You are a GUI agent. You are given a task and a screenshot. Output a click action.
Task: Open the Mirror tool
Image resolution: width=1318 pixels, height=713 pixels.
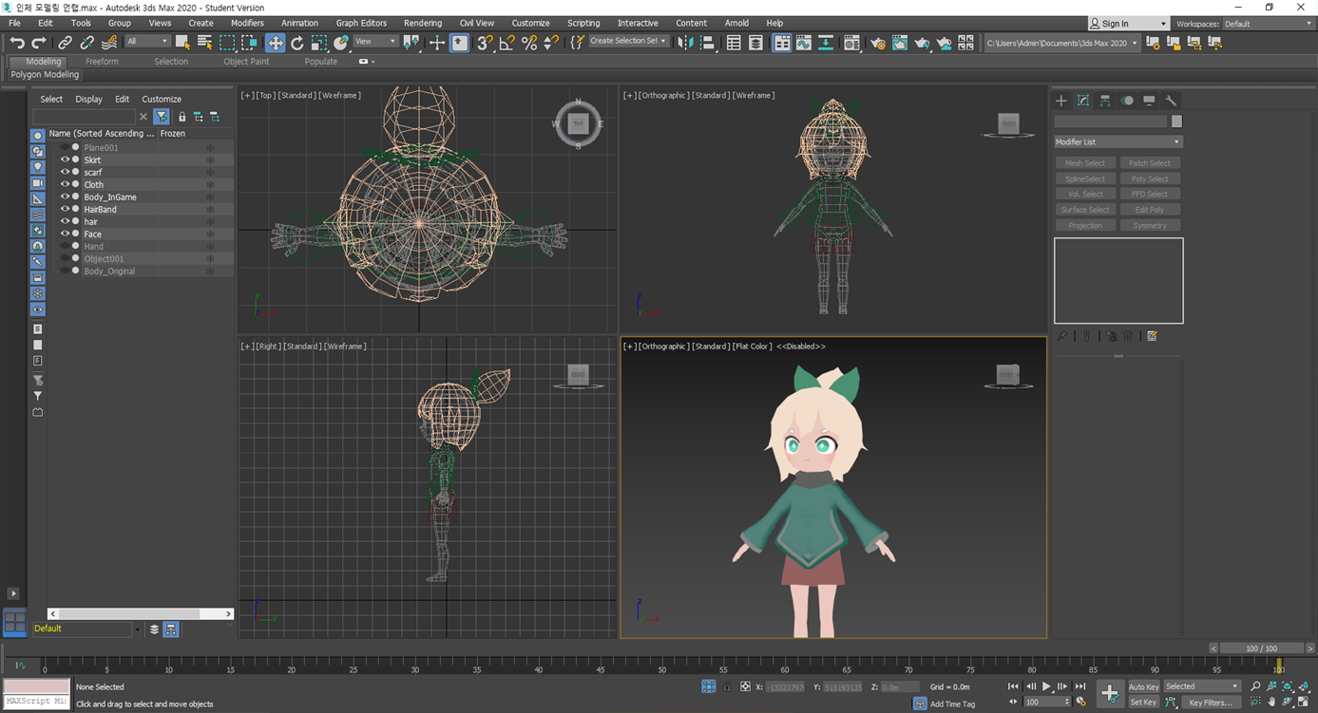click(x=685, y=43)
